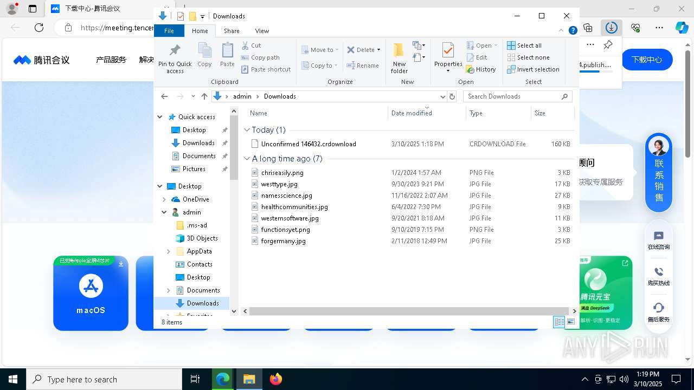Collapse the Today group
Image resolution: width=694 pixels, height=390 pixels.
247,130
